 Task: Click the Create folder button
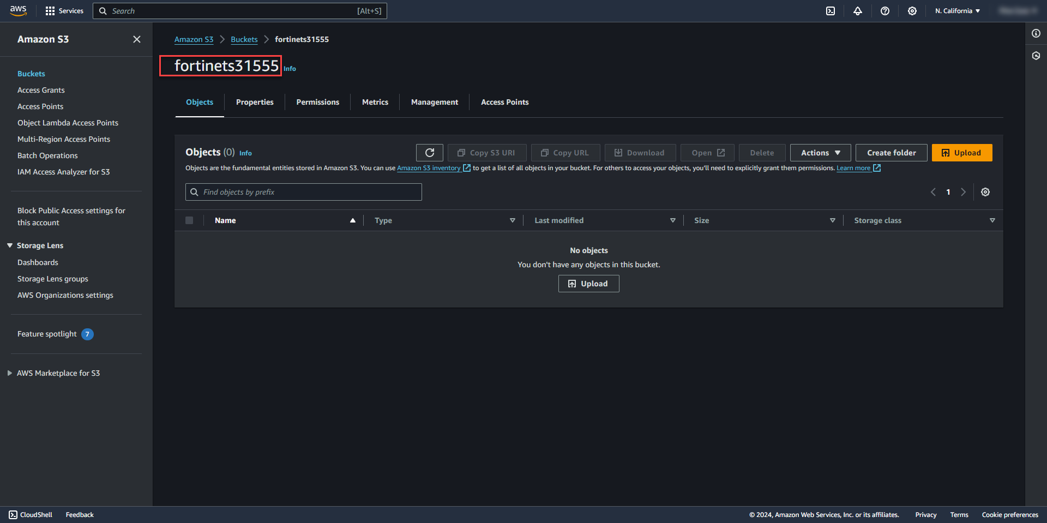pos(892,153)
